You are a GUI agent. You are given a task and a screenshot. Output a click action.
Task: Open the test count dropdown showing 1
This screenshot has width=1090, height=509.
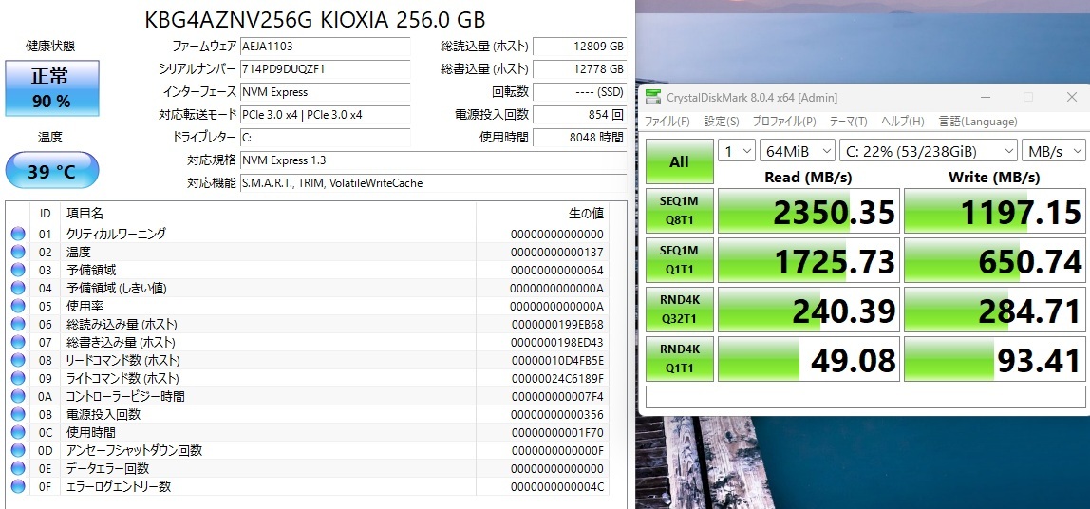[737, 151]
